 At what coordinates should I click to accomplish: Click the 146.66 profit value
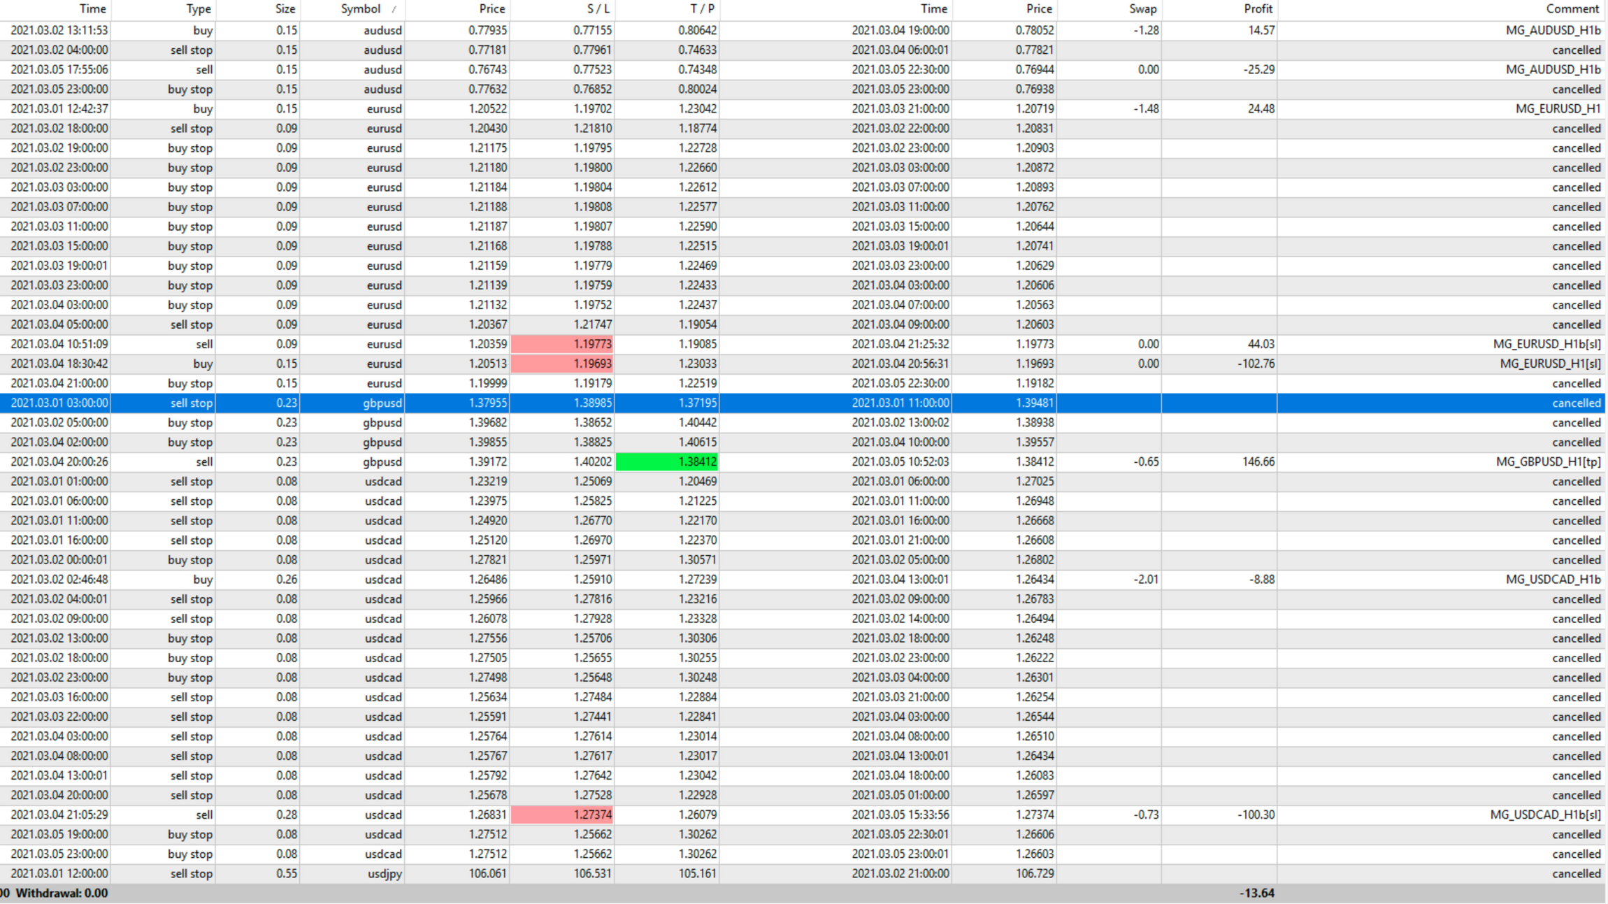pos(1258,461)
